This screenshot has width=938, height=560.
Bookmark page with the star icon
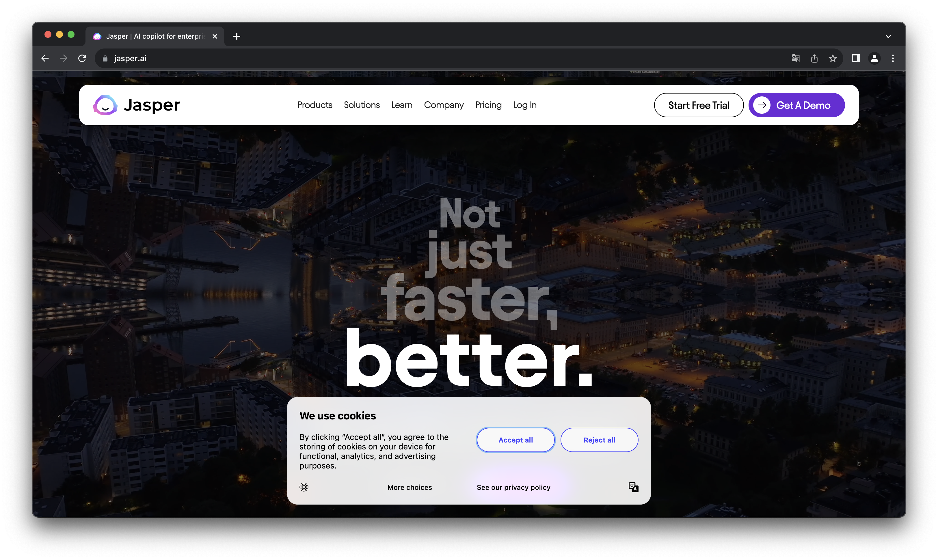coord(833,59)
